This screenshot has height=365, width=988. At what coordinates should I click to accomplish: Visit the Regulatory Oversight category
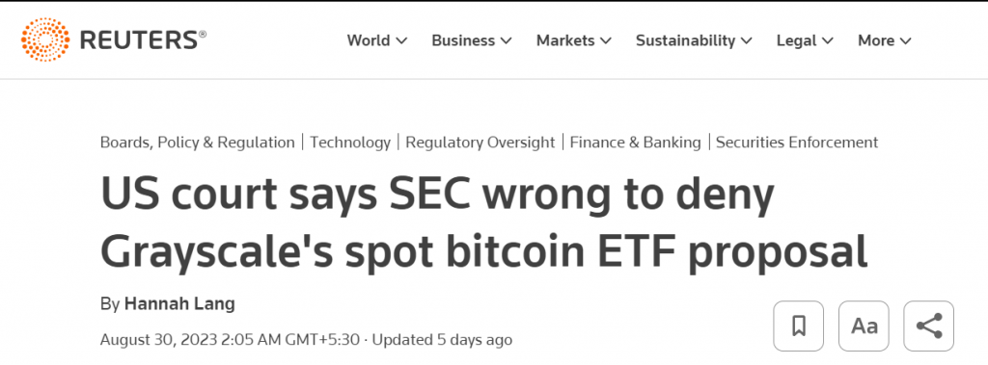pyautogui.click(x=480, y=143)
